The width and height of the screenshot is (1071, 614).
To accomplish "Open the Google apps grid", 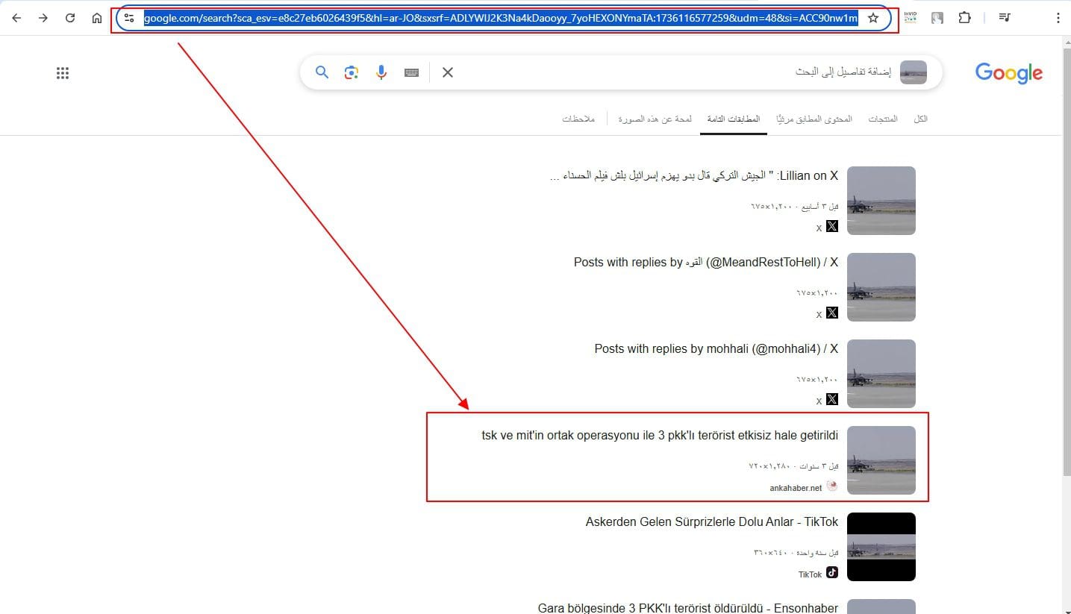I will click(63, 73).
